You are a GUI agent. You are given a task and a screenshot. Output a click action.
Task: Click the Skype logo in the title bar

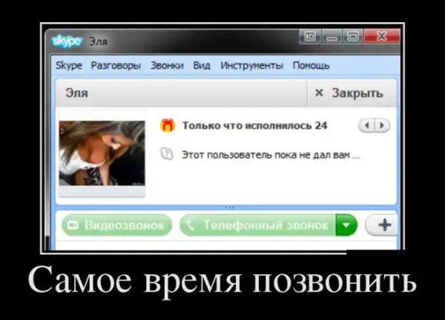[x=65, y=41]
